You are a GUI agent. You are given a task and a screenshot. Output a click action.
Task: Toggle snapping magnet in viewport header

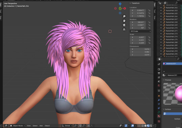point(80,126)
